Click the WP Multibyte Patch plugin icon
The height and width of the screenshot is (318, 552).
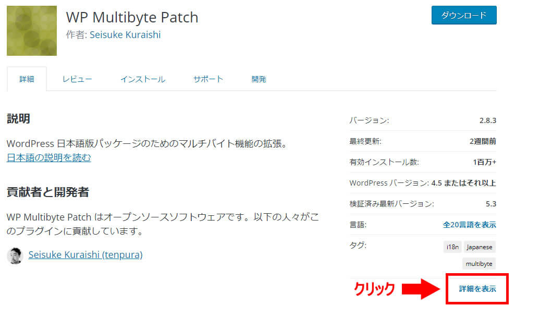pyautogui.click(x=32, y=31)
